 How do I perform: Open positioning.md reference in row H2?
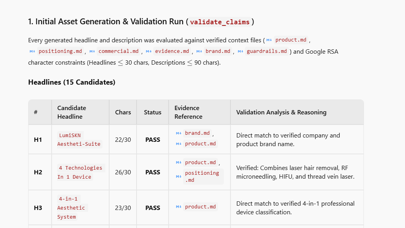pyautogui.click(x=203, y=177)
